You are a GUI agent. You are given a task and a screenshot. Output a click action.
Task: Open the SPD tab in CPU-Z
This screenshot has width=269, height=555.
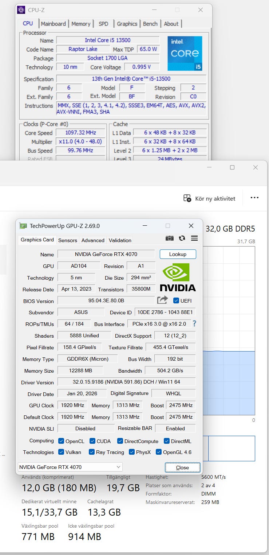pyautogui.click(x=103, y=24)
